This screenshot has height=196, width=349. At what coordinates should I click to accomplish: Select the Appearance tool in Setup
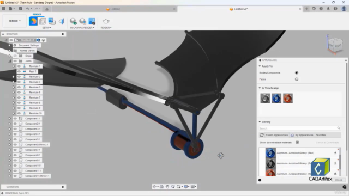click(x=33, y=21)
